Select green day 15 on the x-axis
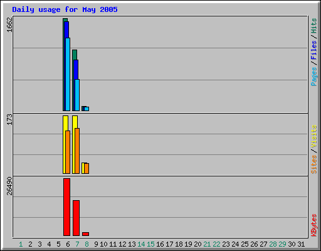 tap(150, 244)
